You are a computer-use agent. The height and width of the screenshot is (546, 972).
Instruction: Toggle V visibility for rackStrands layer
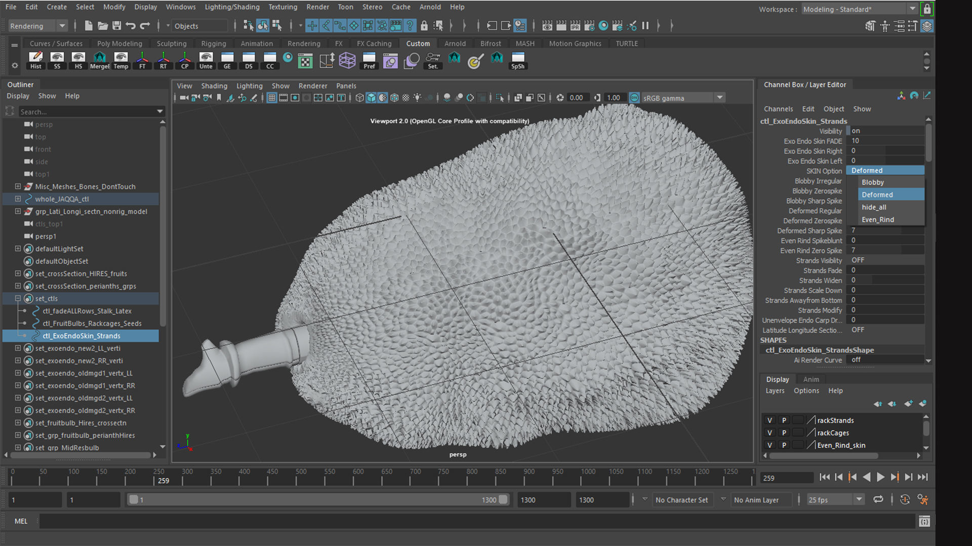(769, 420)
